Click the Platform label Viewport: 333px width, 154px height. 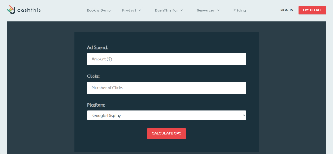(96, 105)
